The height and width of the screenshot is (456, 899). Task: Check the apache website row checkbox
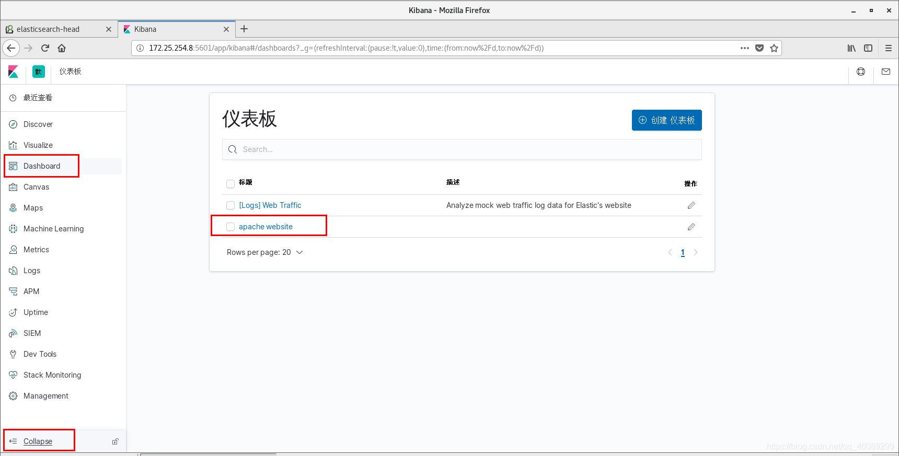click(230, 227)
